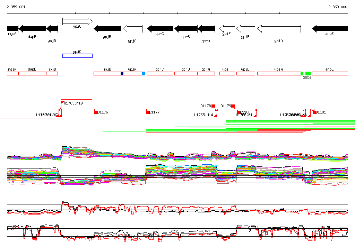The height and width of the screenshot is (247, 355).
Task: Click the red ypjA annotation box
Action: (x=133, y=73)
